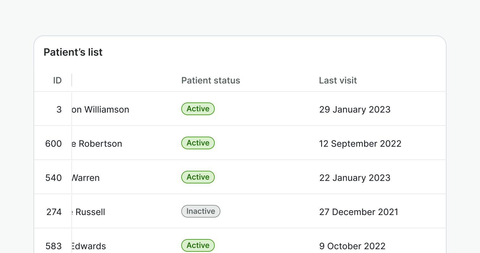Viewport: 480px width, 253px height.
Task: Click the 29 January 2023 date
Action: pyautogui.click(x=355, y=109)
